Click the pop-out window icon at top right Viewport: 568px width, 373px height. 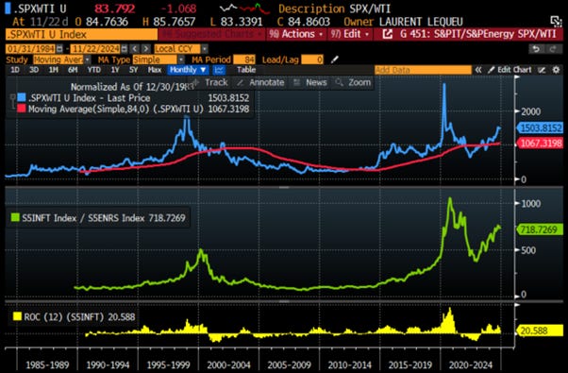coord(556,22)
